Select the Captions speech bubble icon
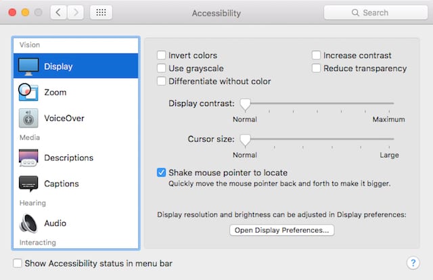Screen dimensions: 433x280 tap(28, 183)
